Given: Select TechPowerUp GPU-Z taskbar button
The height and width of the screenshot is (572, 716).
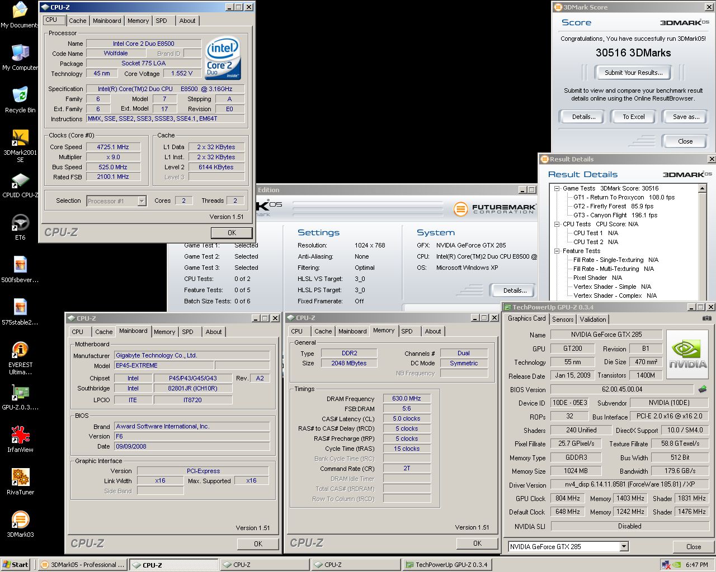Looking at the screenshot, I should point(447,565).
